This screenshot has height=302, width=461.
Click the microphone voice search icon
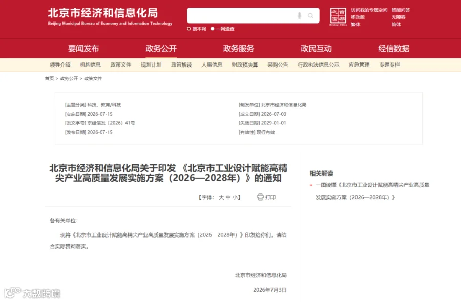click(299, 15)
